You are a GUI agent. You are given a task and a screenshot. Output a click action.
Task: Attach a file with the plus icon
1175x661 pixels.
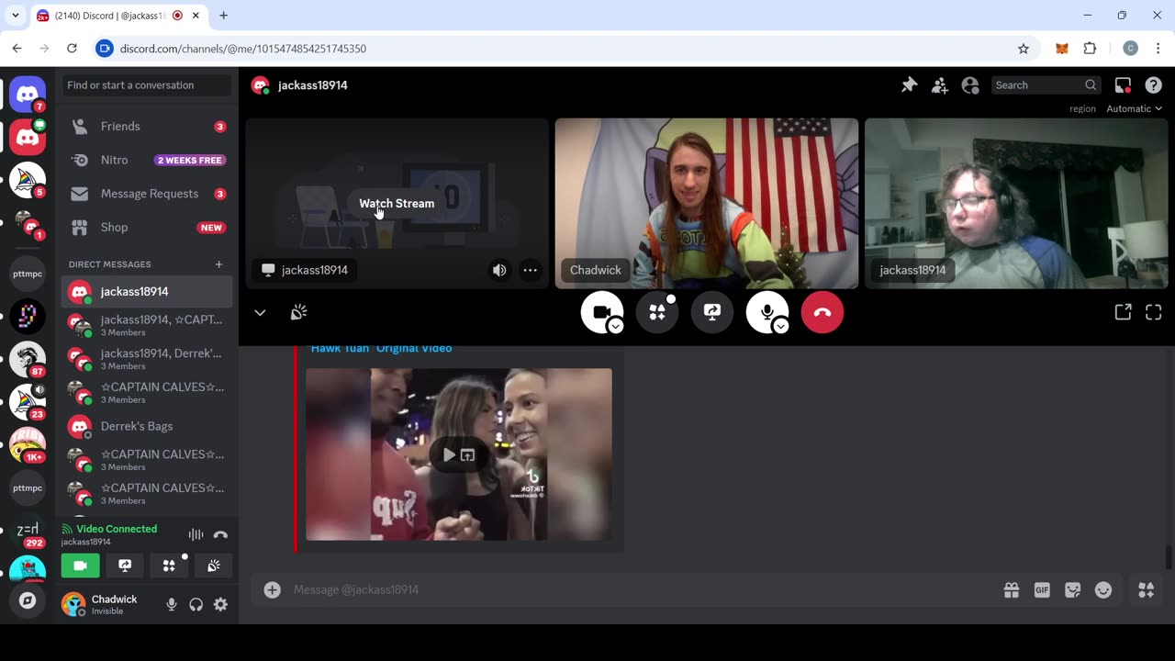coord(273,589)
